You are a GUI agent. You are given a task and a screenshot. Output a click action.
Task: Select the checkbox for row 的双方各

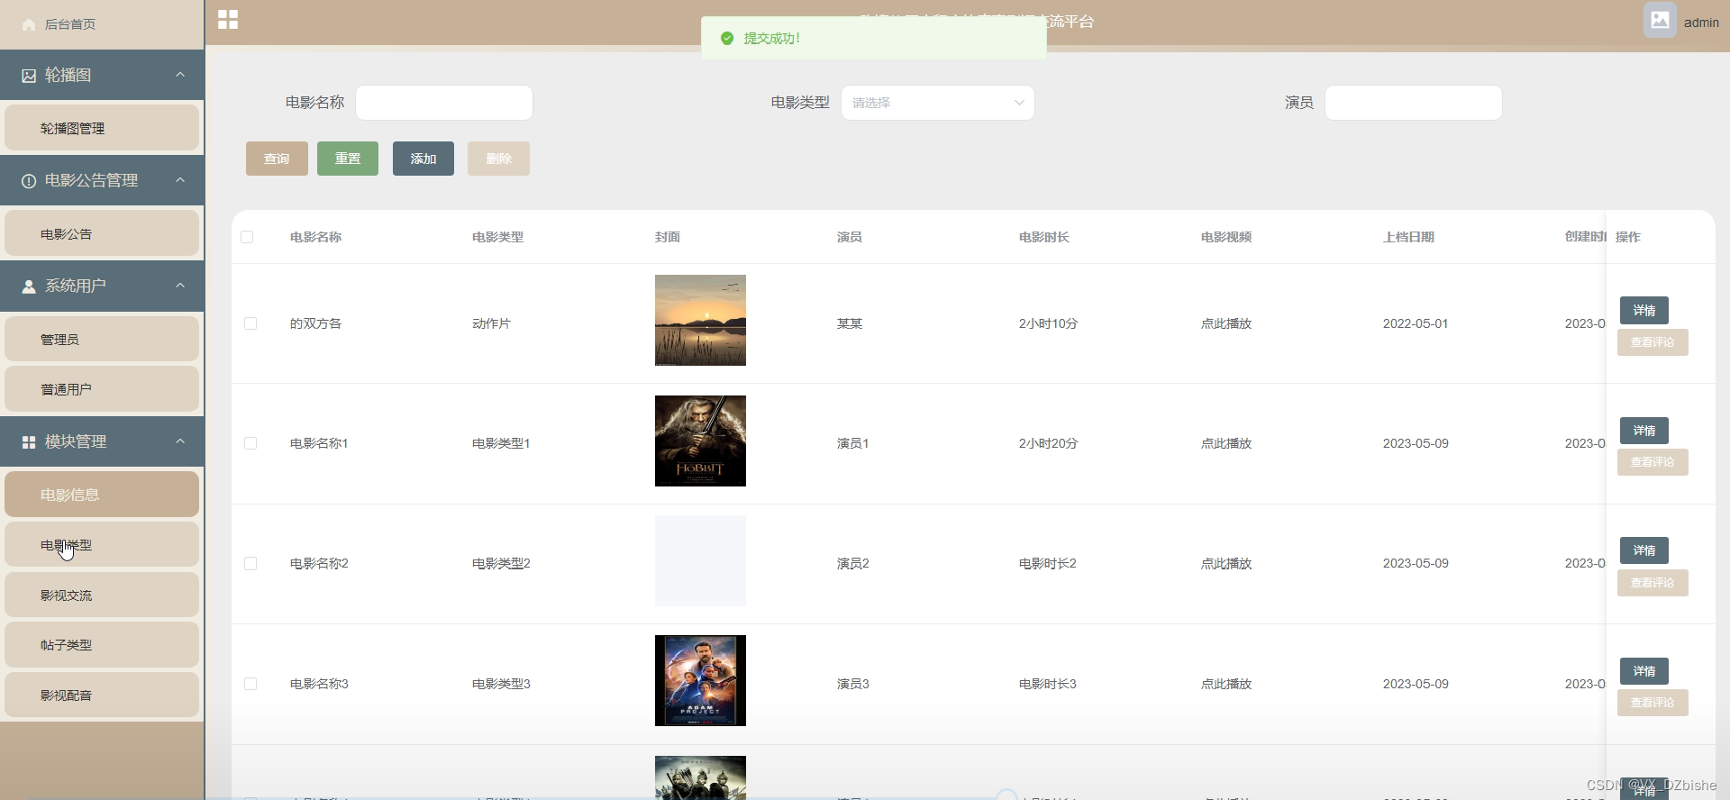[250, 323]
